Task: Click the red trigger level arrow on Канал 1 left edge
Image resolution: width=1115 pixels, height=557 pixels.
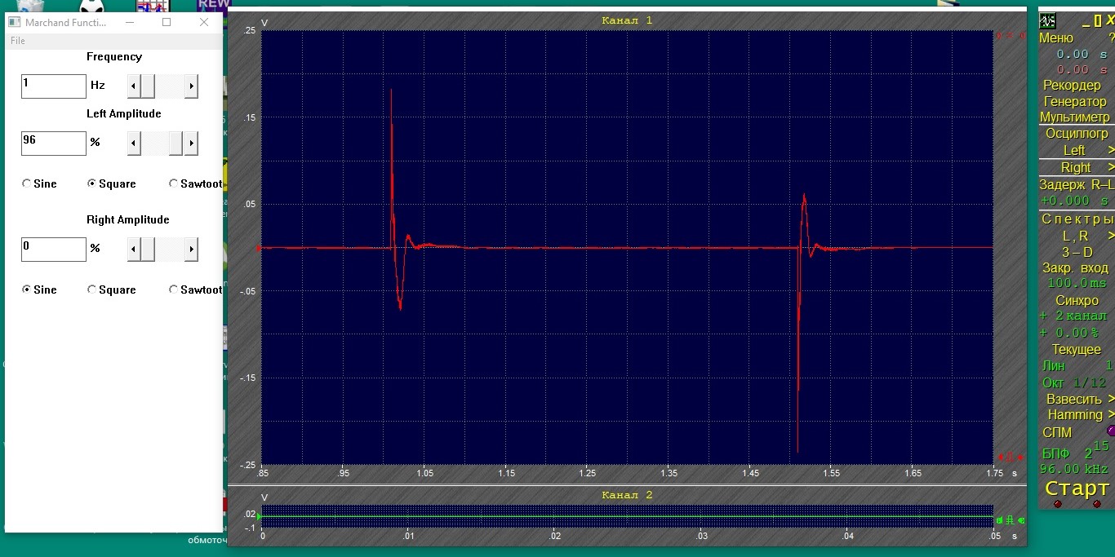Action: [x=259, y=248]
